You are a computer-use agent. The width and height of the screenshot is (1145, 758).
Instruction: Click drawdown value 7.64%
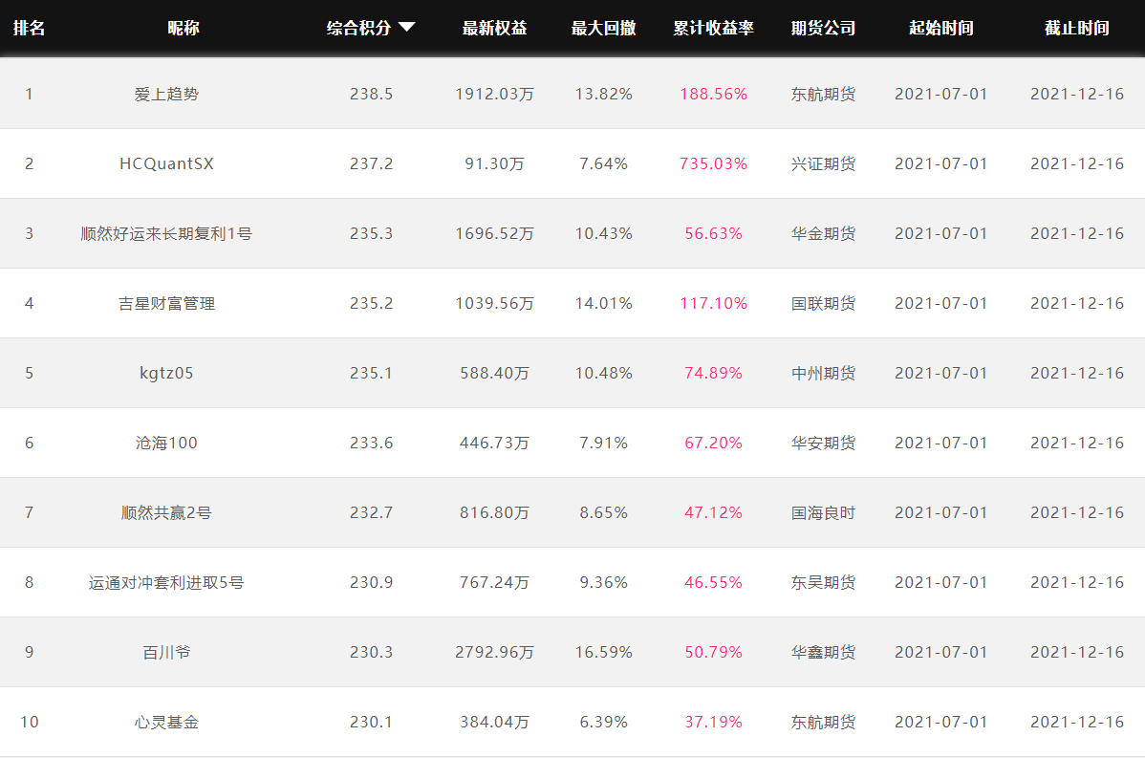[x=603, y=163]
